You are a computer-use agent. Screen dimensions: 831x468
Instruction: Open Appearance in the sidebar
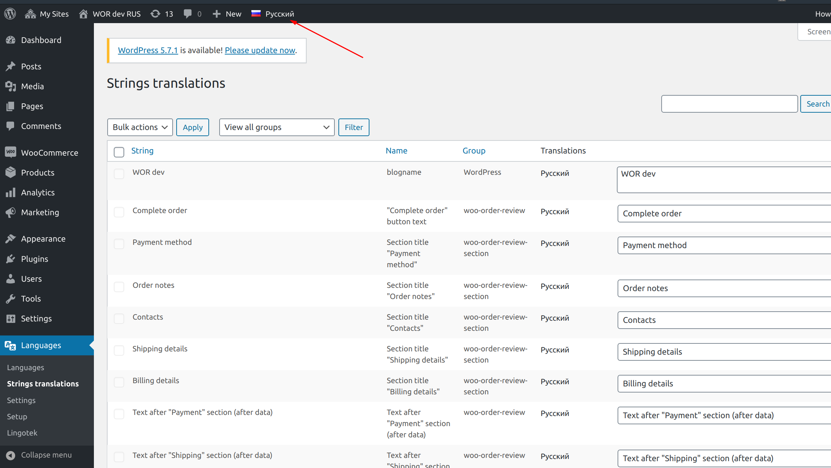pyautogui.click(x=43, y=239)
